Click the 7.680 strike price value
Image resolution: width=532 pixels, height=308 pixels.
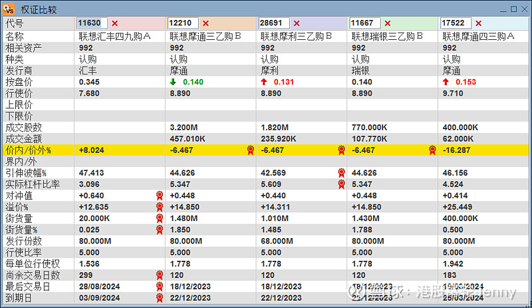pos(89,93)
